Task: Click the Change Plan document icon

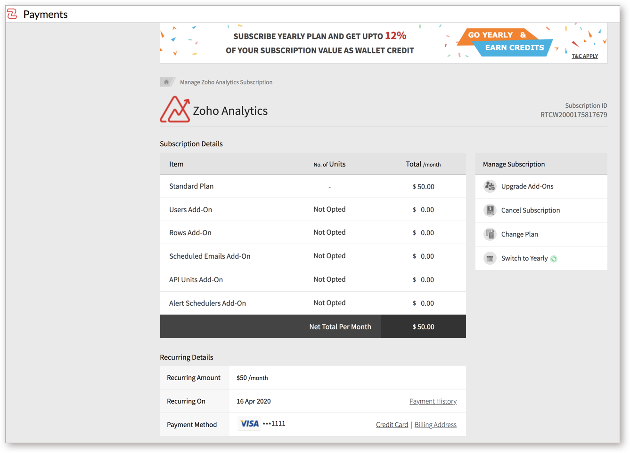Action: (490, 234)
